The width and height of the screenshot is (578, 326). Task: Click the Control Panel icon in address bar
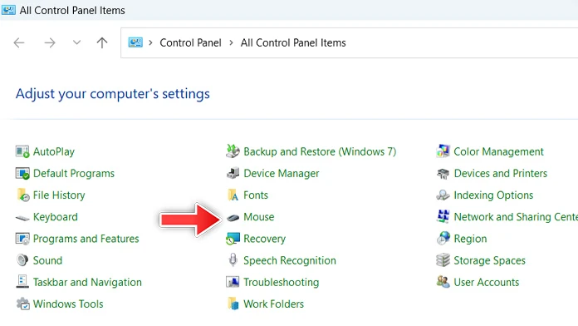click(135, 42)
